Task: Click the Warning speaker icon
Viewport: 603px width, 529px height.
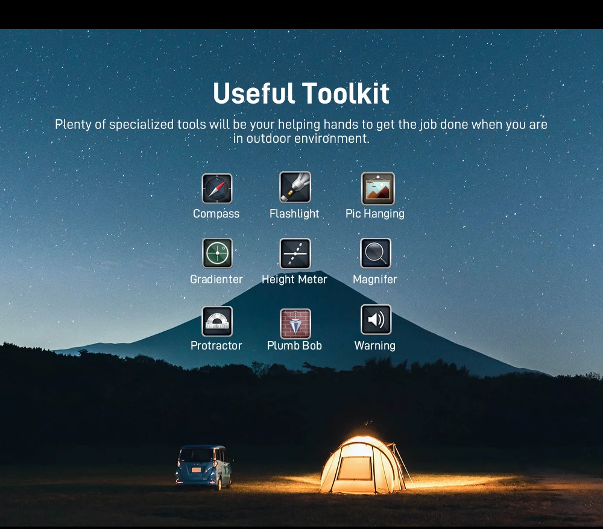Action: (376, 319)
